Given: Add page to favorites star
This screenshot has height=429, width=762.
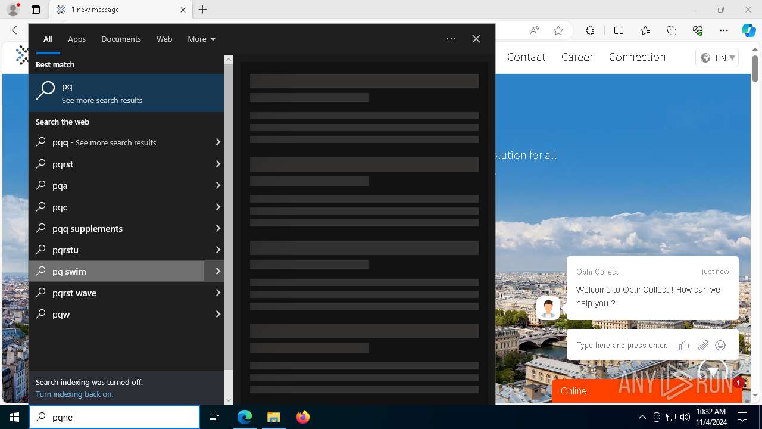Looking at the screenshot, I should click(558, 30).
